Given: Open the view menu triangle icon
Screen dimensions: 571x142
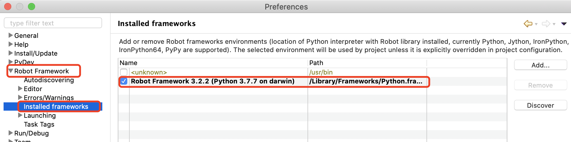Looking at the screenshot, I should (x=564, y=24).
